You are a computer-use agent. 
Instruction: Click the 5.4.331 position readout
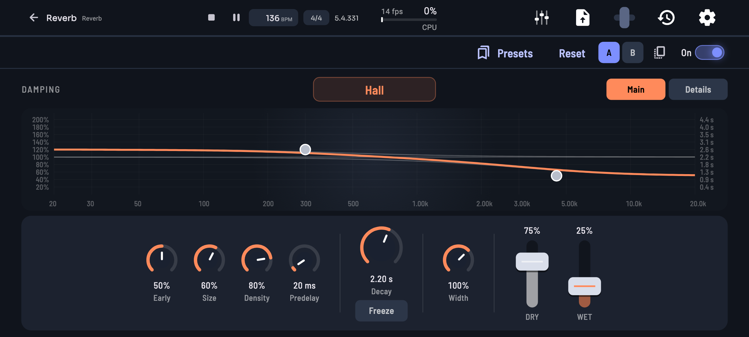click(346, 18)
